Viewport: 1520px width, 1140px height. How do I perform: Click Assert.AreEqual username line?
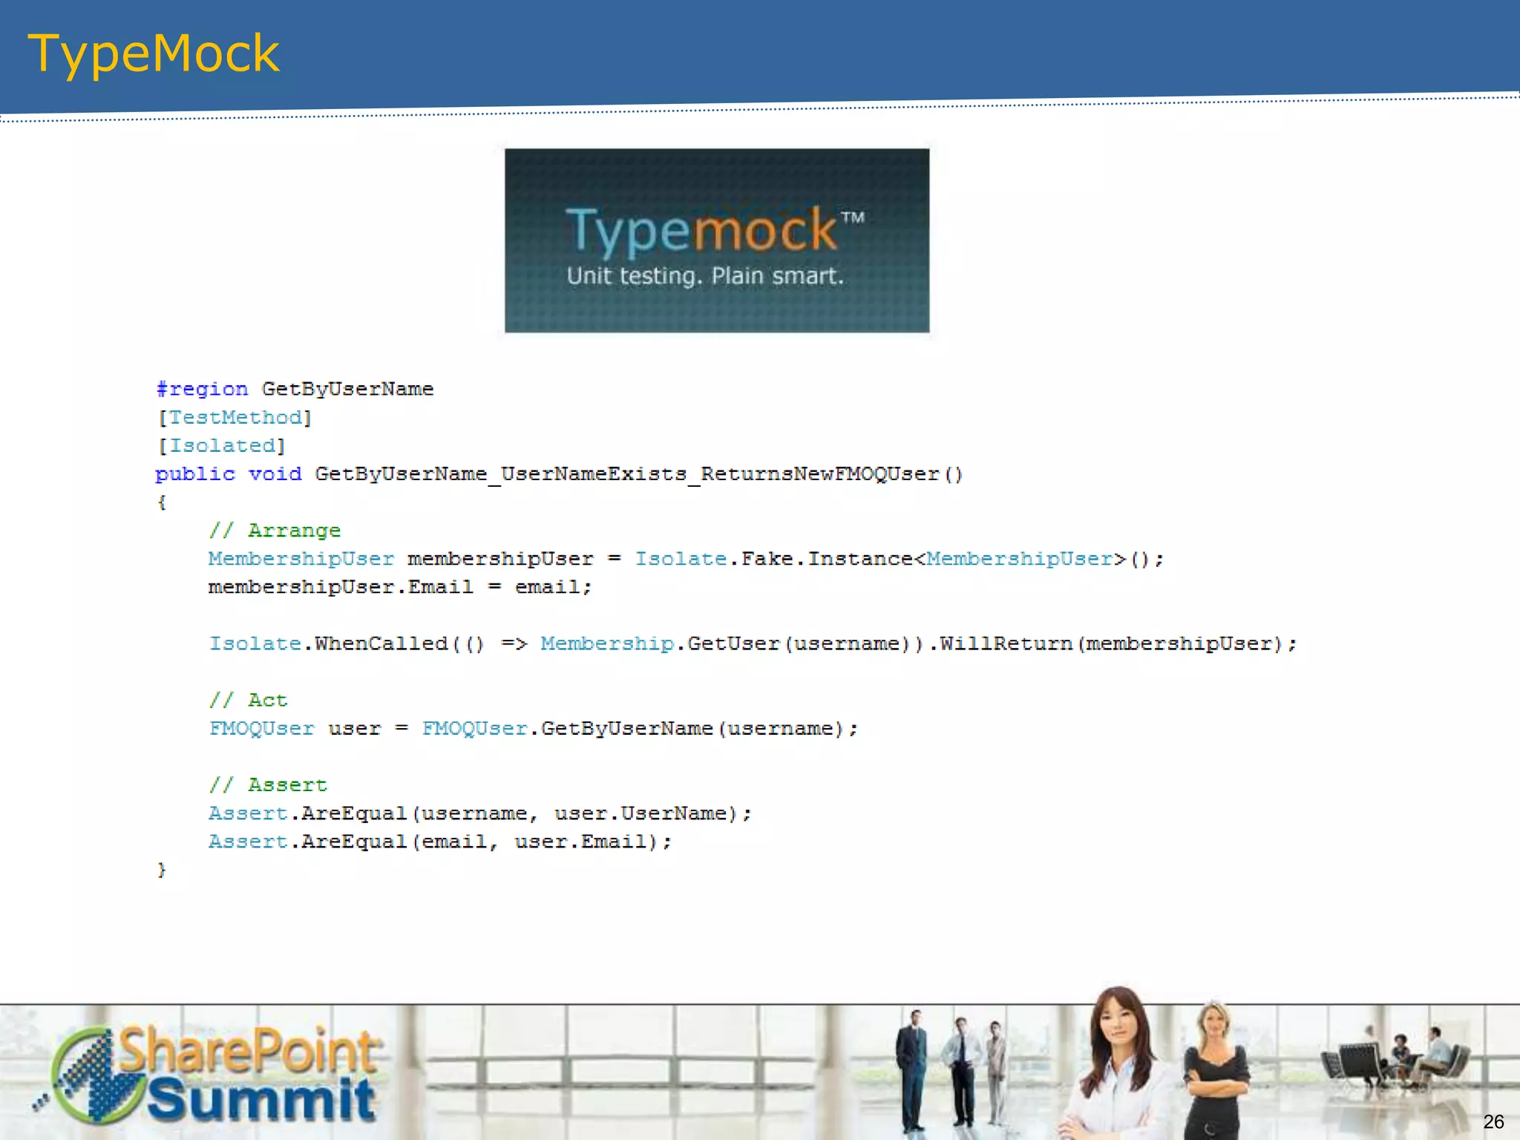click(x=479, y=813)
